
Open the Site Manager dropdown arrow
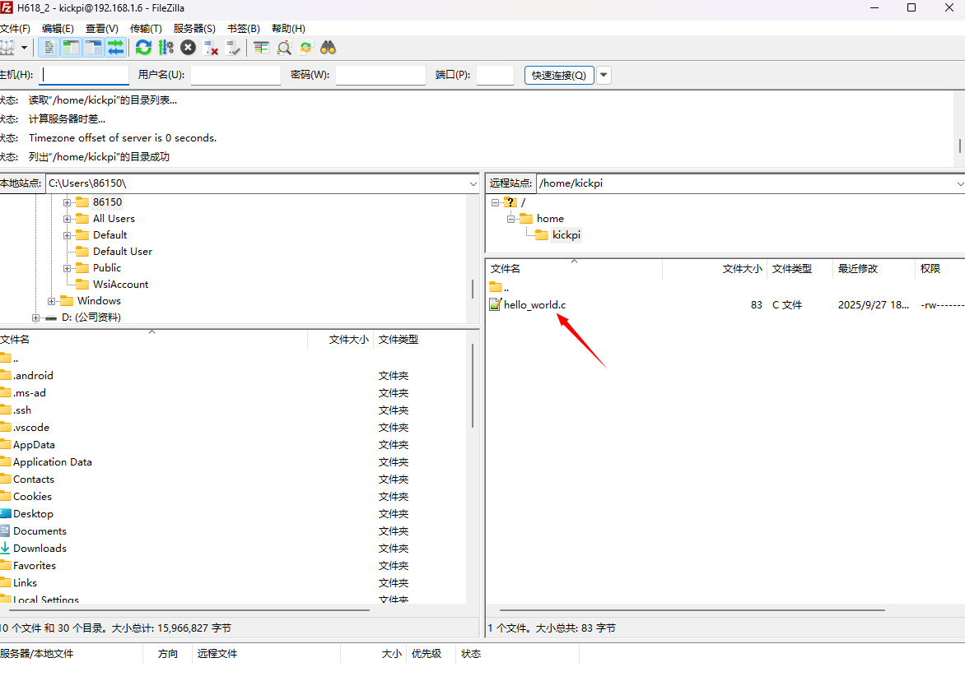tap(24, 48)
